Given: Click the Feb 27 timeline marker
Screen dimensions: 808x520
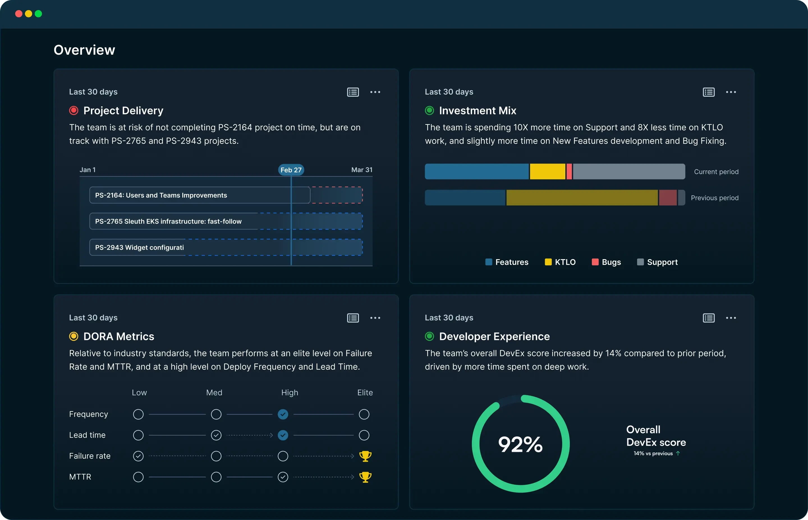Looking at the screenshot, I should pos(291,170).
